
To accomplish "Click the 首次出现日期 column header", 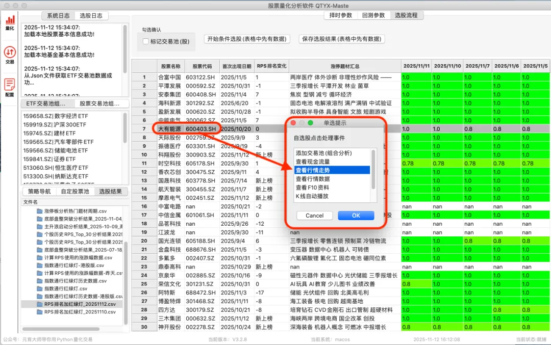I will [237, 66].
